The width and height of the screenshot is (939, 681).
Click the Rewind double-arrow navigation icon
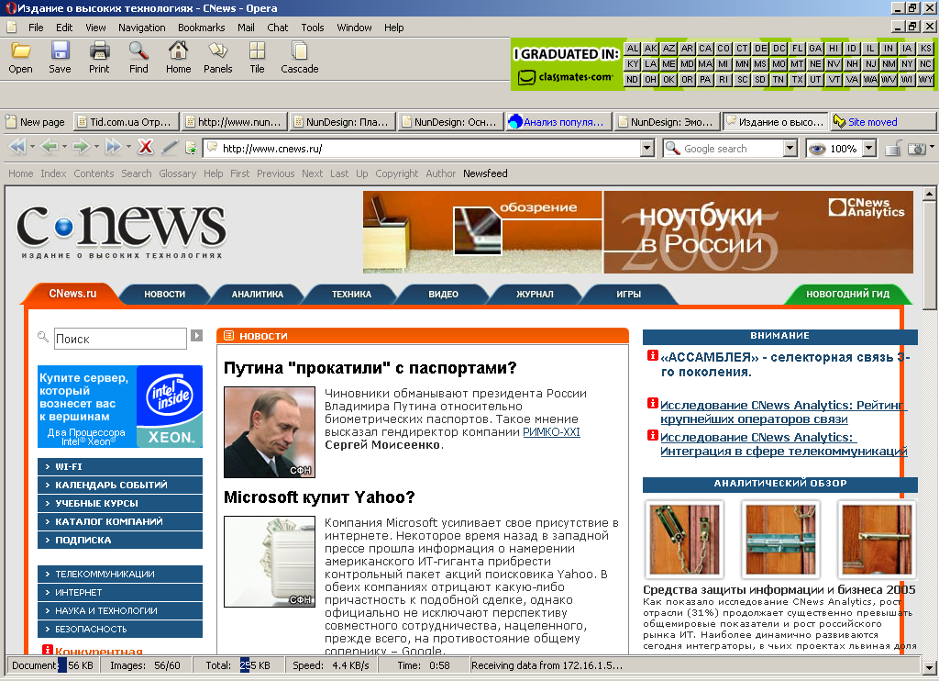click(17, 147)
